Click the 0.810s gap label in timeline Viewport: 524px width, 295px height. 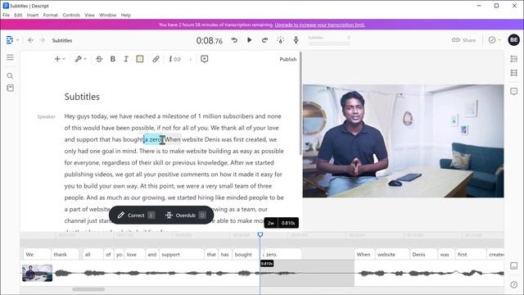267,264
